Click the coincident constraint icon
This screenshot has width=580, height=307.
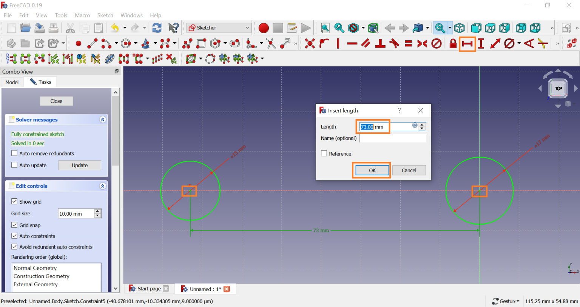(310, 44)
